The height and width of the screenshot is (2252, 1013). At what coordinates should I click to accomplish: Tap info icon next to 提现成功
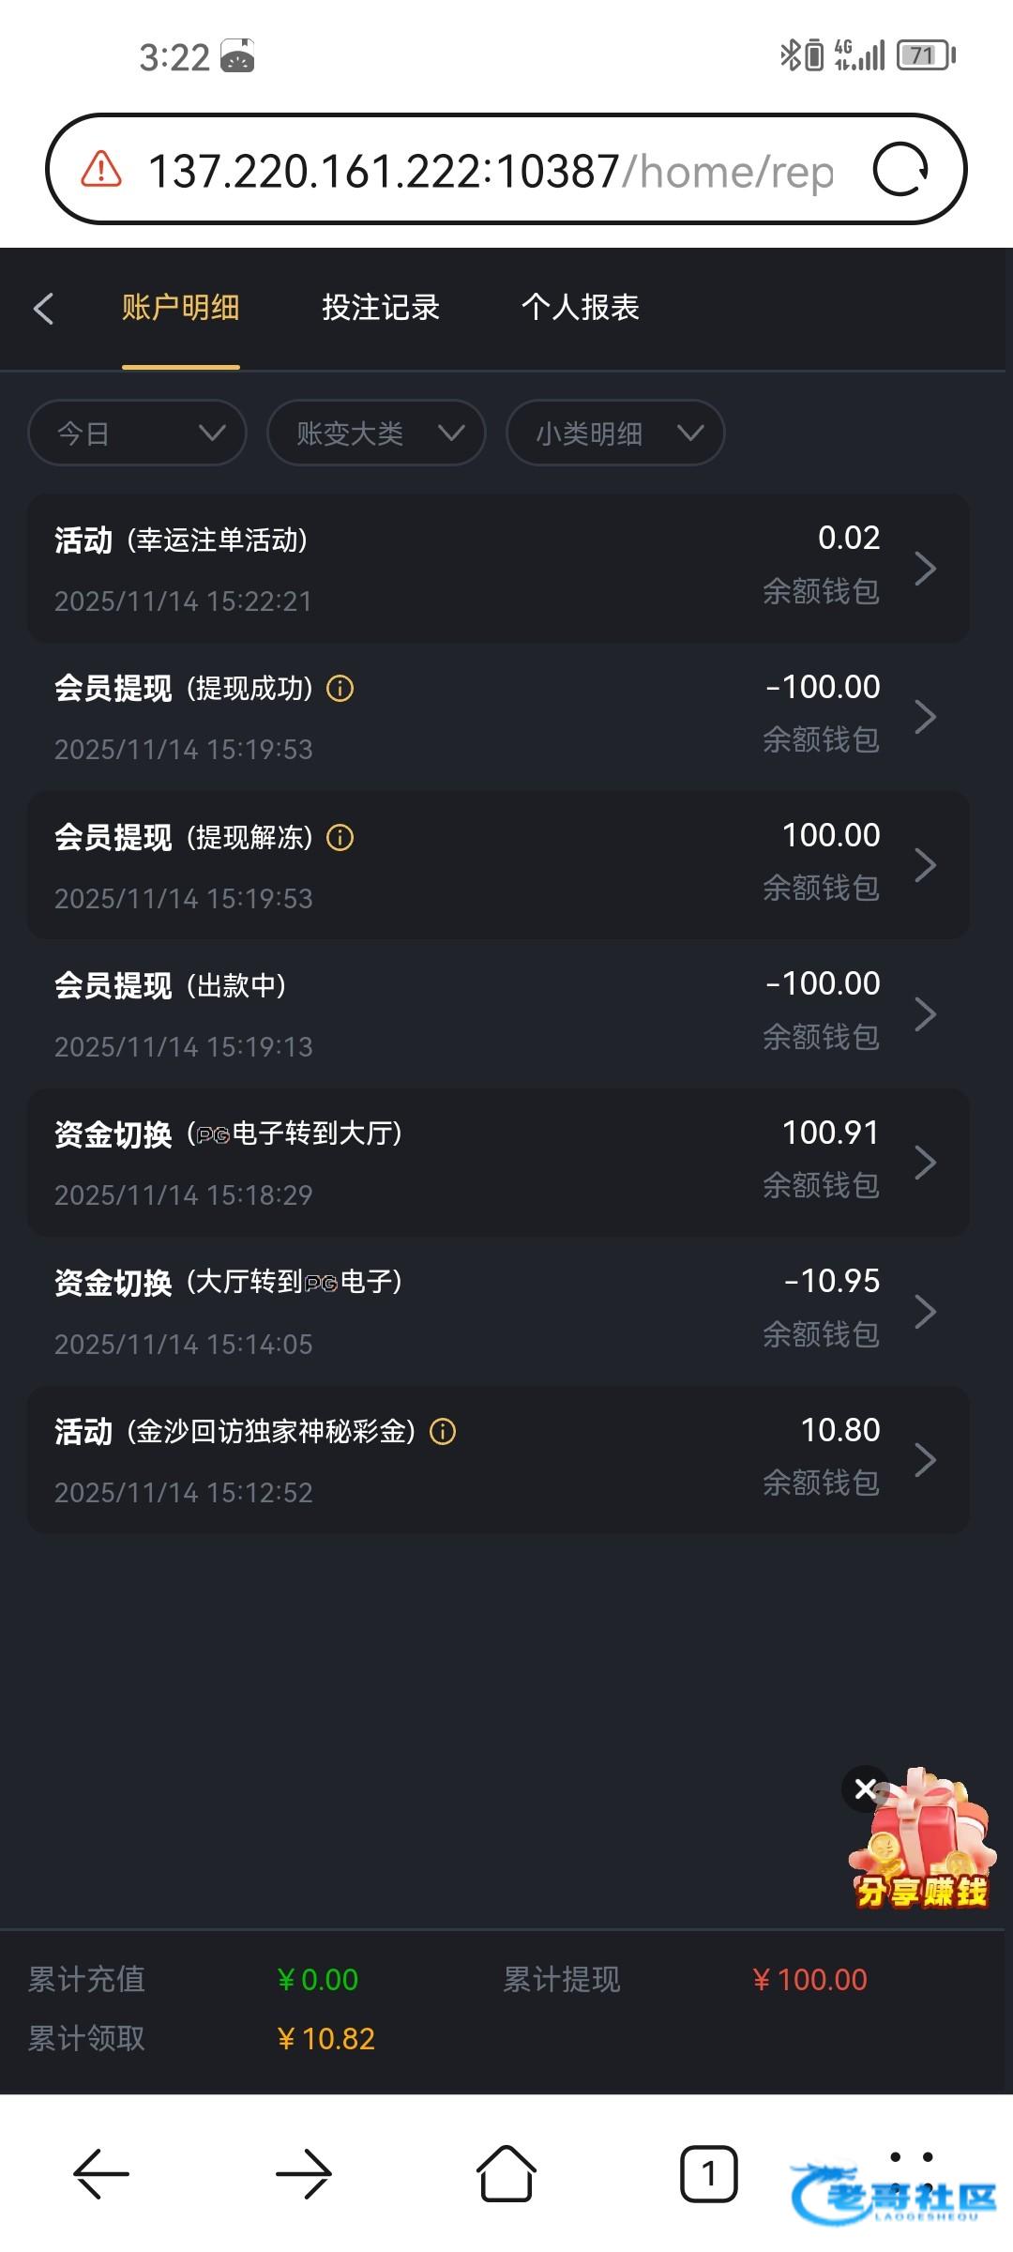click(340, 689)
